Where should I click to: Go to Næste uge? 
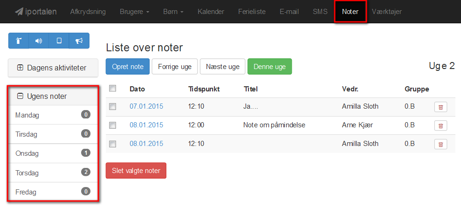point(222,67)
